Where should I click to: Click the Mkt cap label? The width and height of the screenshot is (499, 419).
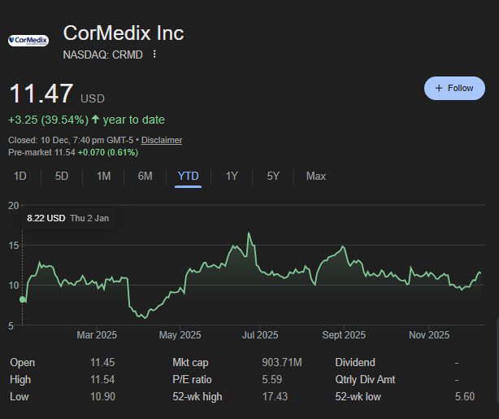click(190, 363)
